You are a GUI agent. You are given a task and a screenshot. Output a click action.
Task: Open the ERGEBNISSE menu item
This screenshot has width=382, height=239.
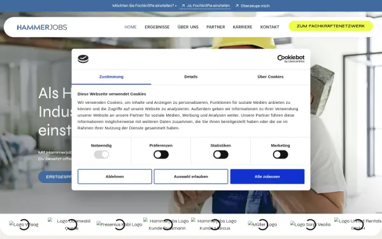coord(157,27)
